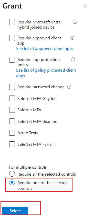This screenshot has width=93, height=215.
Task: Click the Grant panel heading
Action: pos(12,6)
